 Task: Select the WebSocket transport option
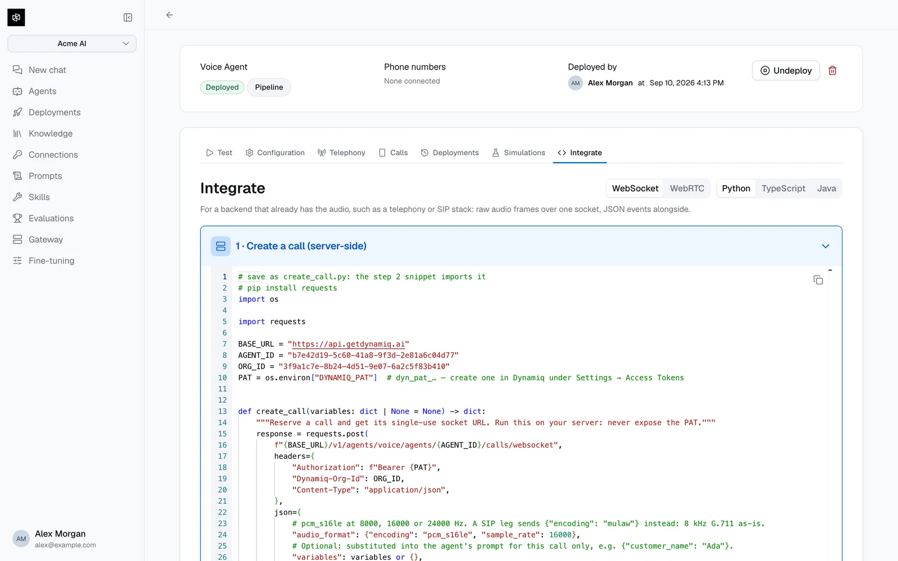635,188
